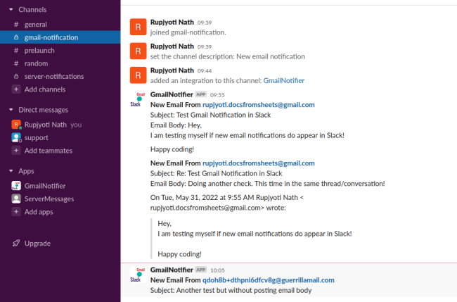Click the lock icon beside server-notifications
Screen dimensions: 457x302
[16, 76]
